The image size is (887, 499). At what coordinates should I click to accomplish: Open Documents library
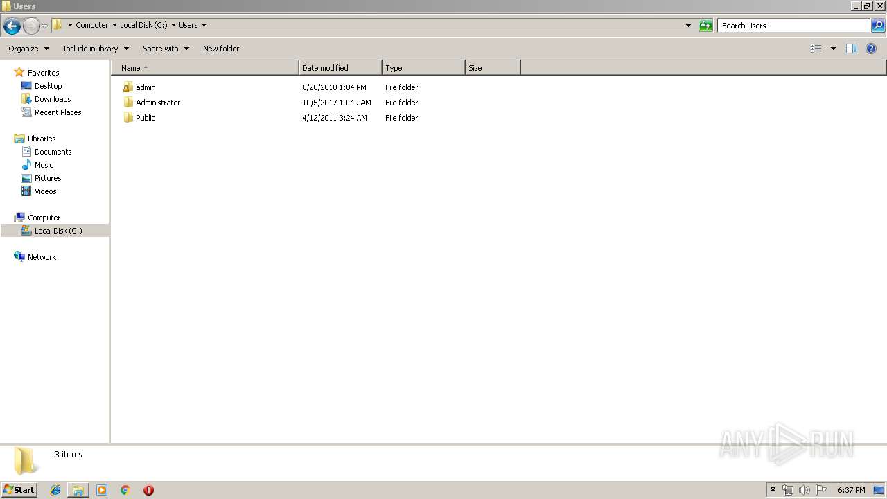tap(53, 152)
